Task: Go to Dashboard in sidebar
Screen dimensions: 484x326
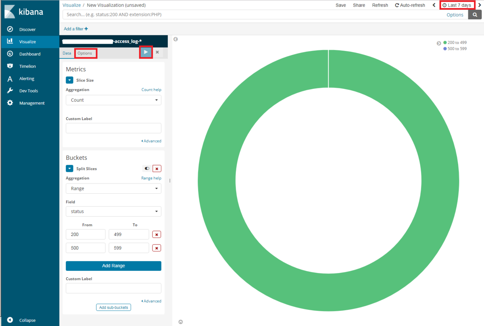Action: 29,54
